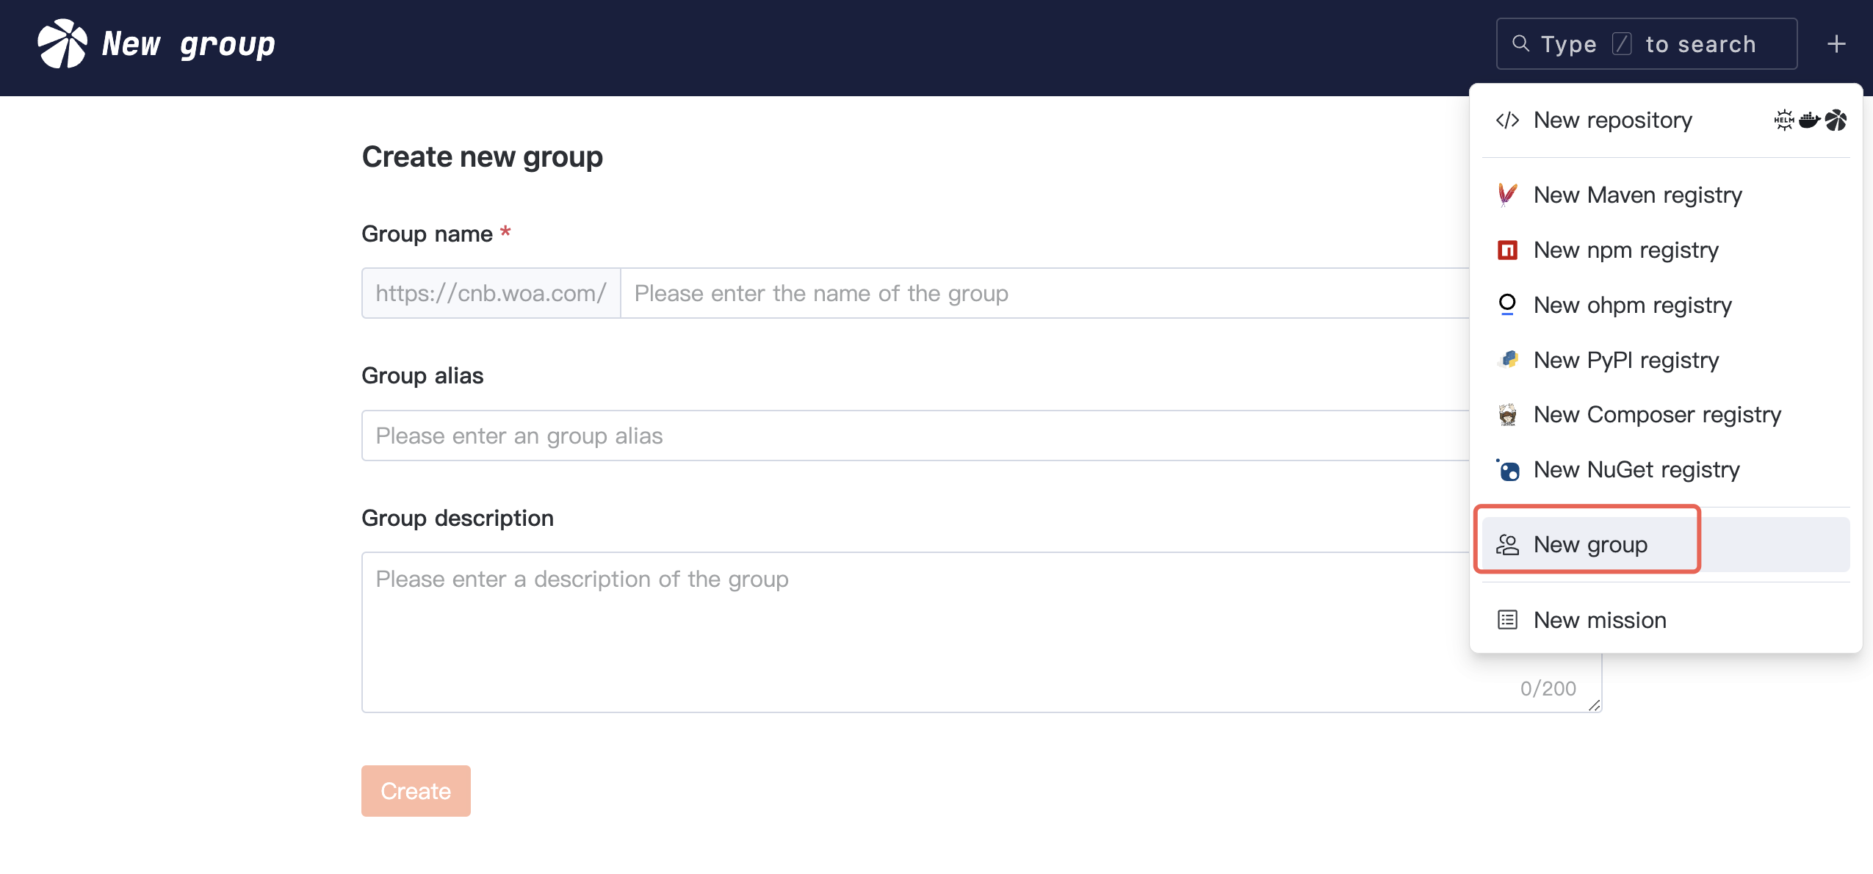1873x874 pixels.
Task: Click the Composer registry icon
Action: 1507,415
